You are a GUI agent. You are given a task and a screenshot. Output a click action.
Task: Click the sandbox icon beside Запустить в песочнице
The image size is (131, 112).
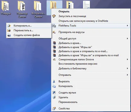point(54,16)
